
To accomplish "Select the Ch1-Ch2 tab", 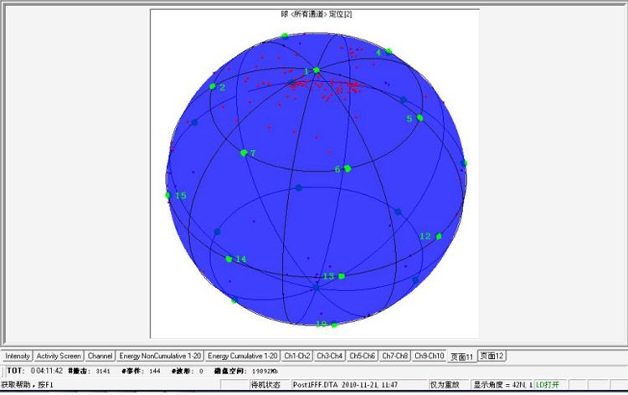I will (297, 356).
